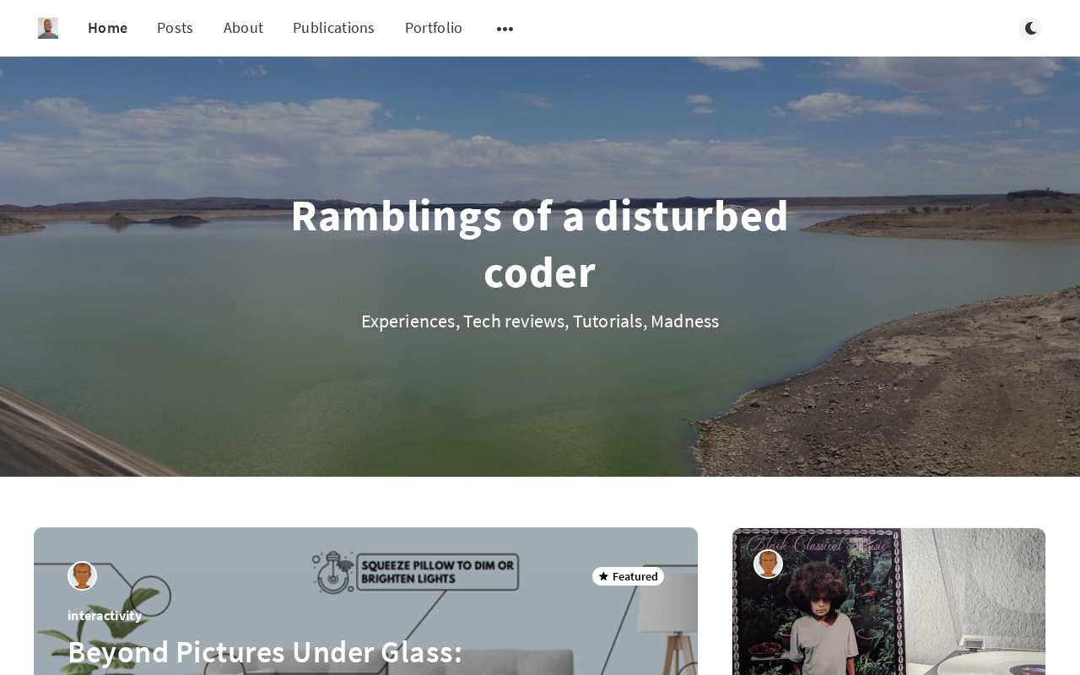Expand the three-dots more menu
The image size is (1080, 675).
(505, 29)
